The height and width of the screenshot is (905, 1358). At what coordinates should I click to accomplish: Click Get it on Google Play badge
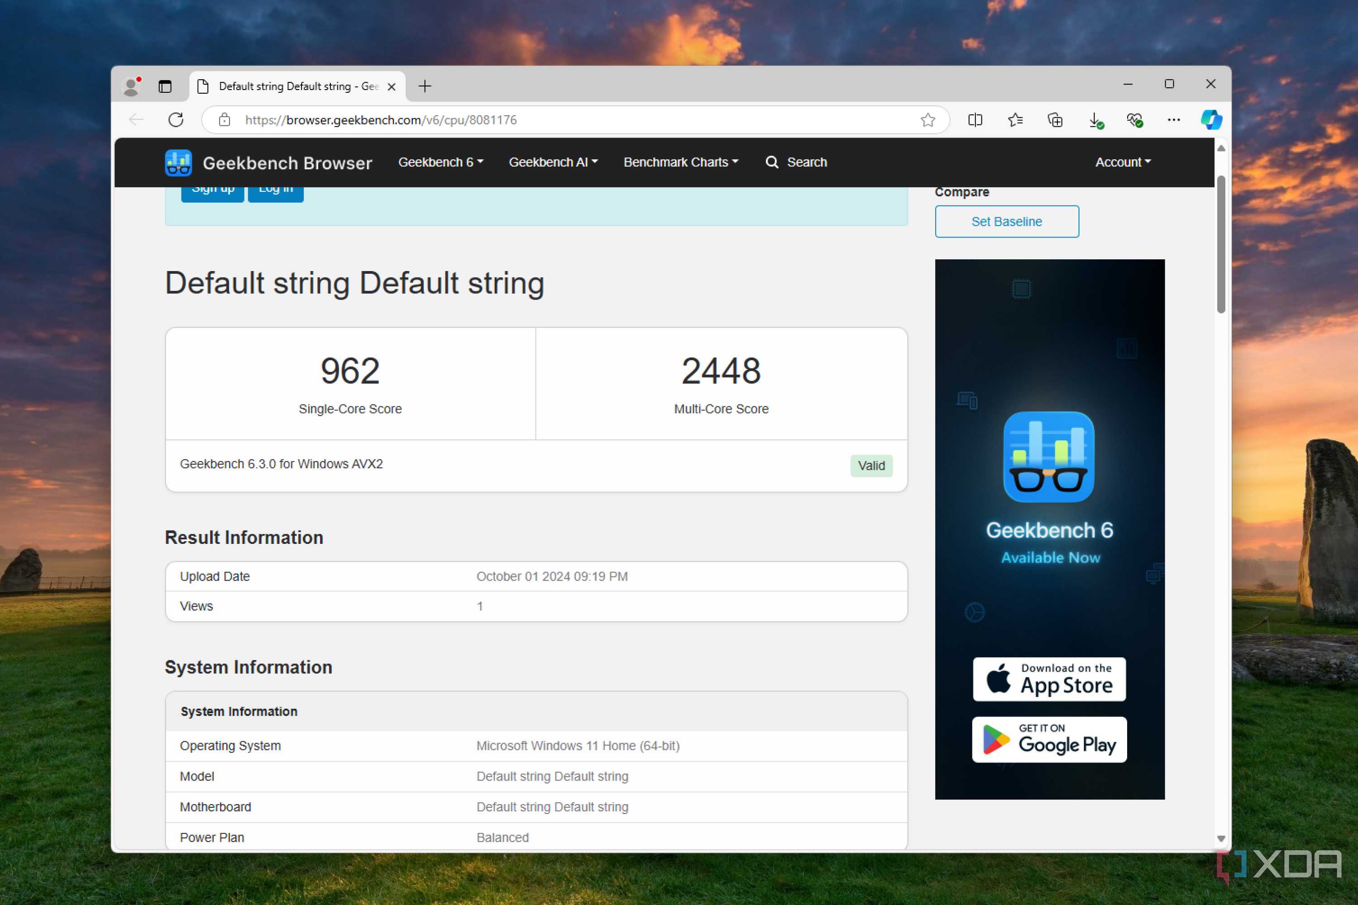1049,740
